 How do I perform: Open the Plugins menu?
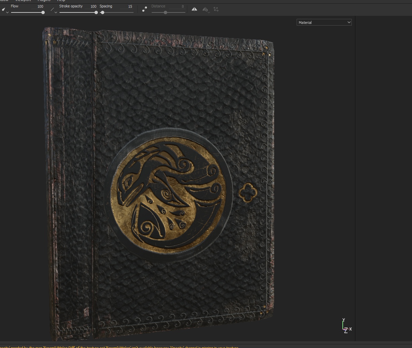tap(44, 1)
